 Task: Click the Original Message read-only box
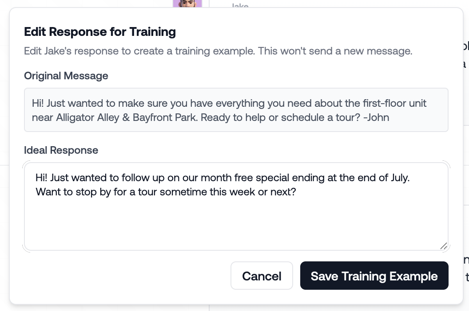(236, 110)
